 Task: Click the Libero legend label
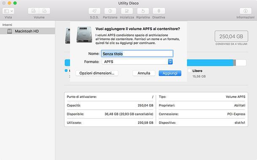[x=197, y=71]
